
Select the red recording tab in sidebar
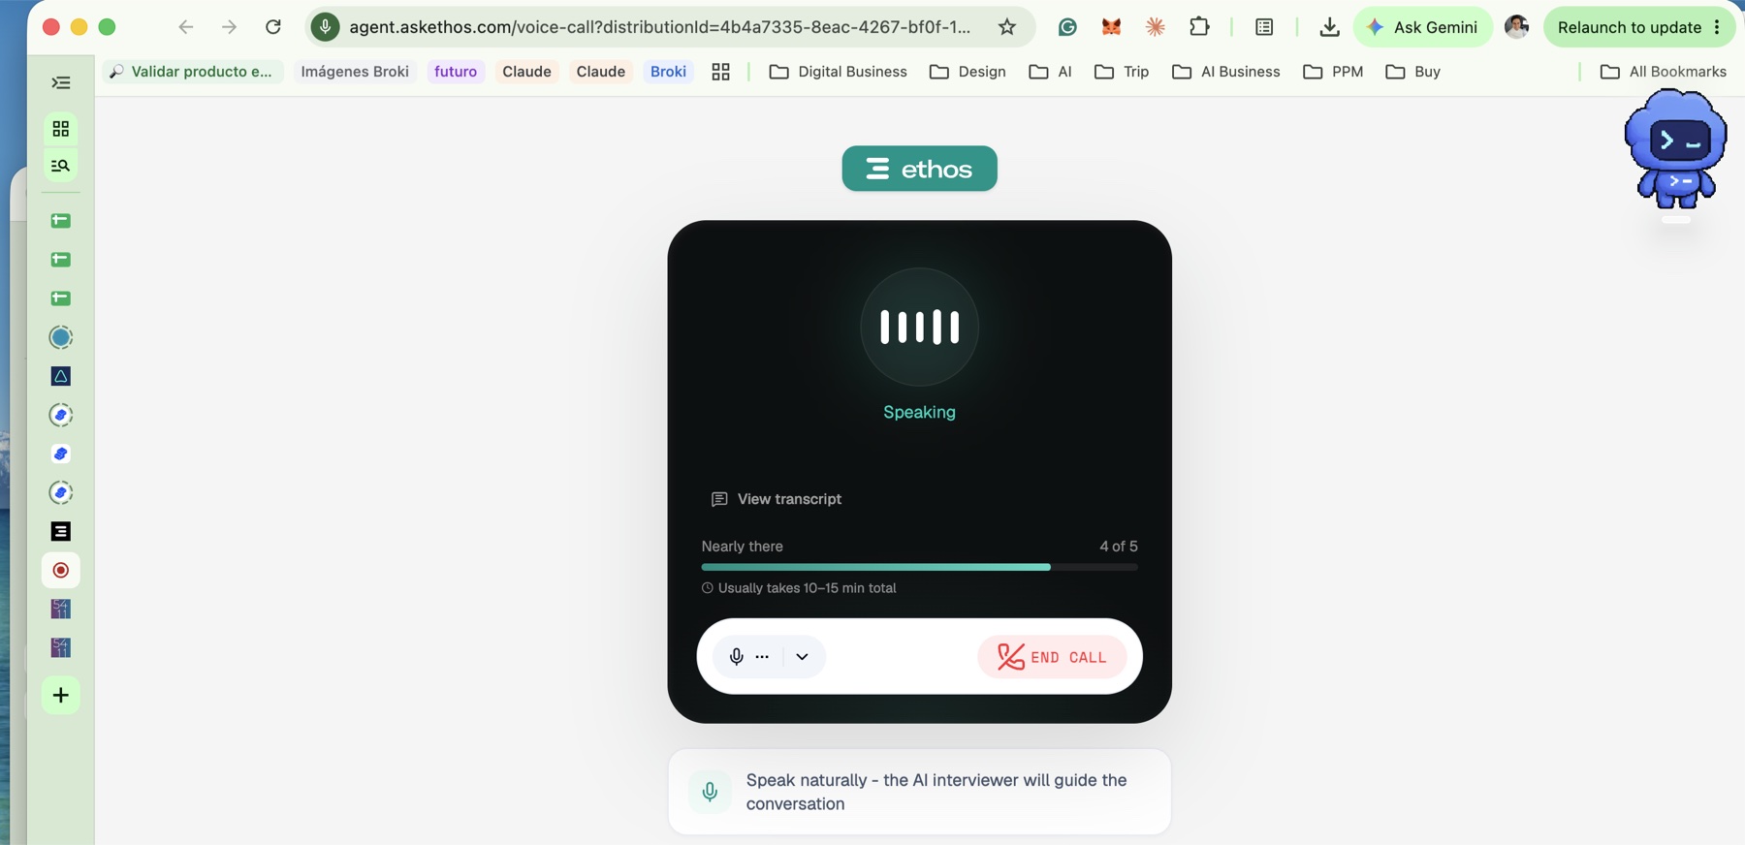tap(60, 570)
